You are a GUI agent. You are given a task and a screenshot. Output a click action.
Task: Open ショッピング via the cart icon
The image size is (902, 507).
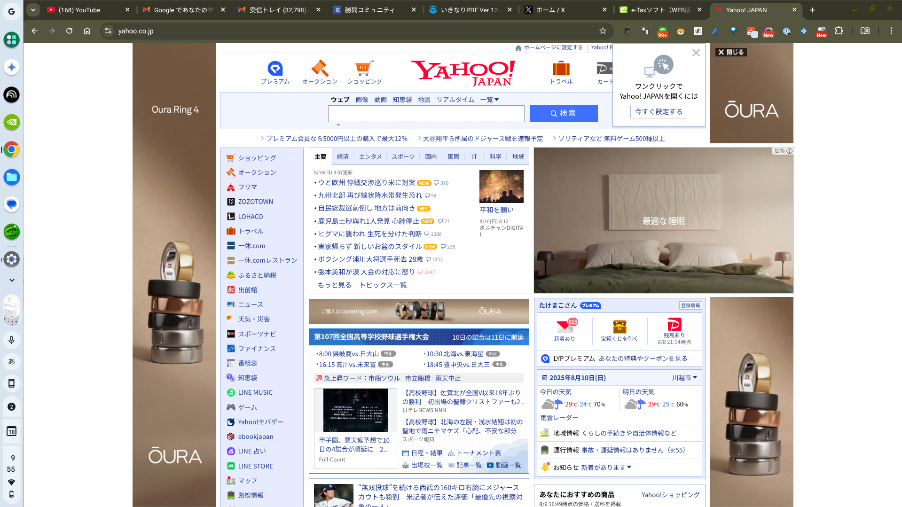click(365, 69)
